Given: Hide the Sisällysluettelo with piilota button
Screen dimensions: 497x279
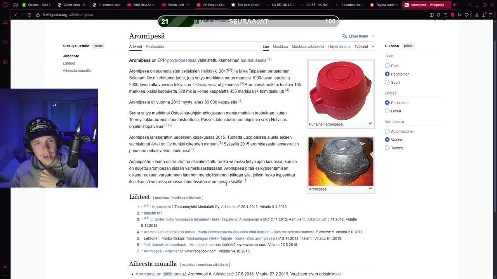Looking at the screenshot, I should [99, 46].
